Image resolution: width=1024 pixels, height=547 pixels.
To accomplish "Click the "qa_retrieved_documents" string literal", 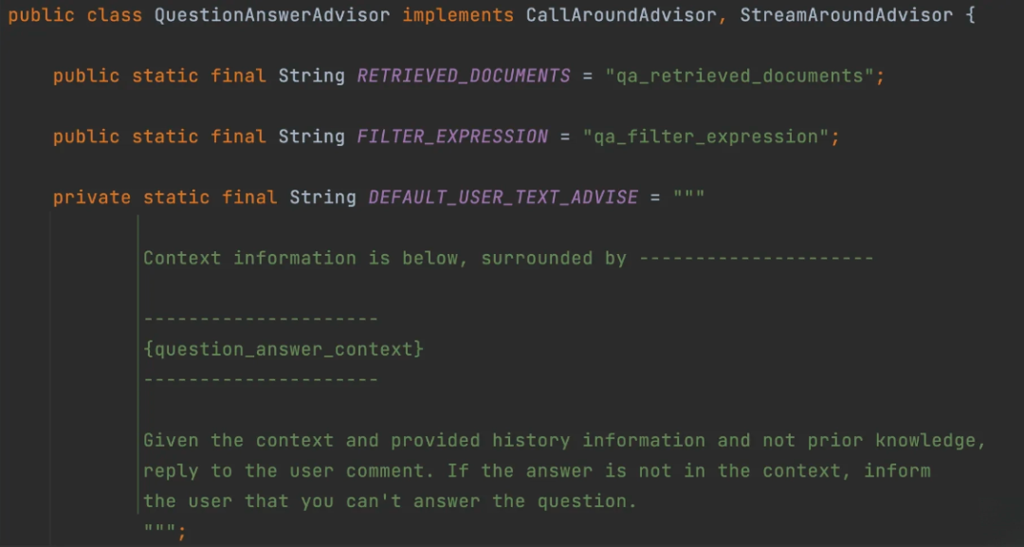I will coord(740,76).
